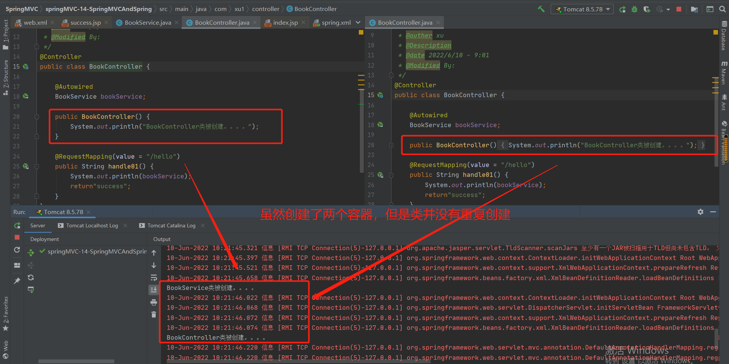
Task: Click the Deploy All green arrow icon
Action: tap(31, 252)
